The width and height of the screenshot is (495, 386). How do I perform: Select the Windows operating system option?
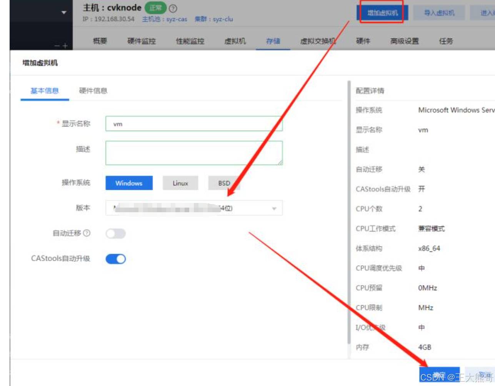pyautogui.click(x=129, y=183)
